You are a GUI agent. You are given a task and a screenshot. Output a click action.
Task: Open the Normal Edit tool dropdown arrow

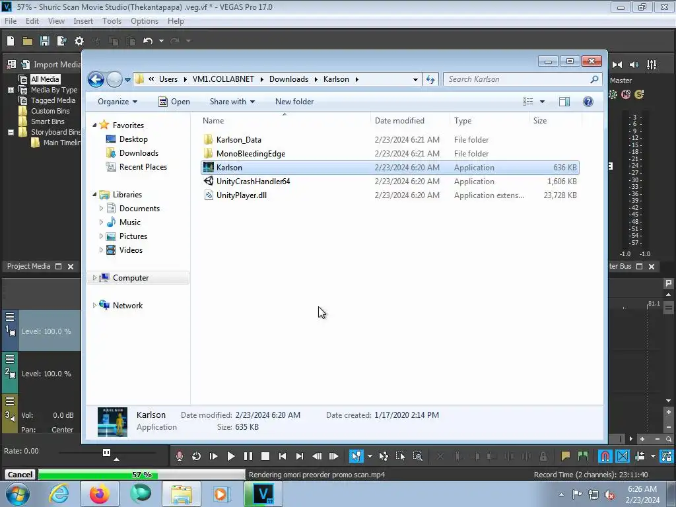click(x=370, y=456)
